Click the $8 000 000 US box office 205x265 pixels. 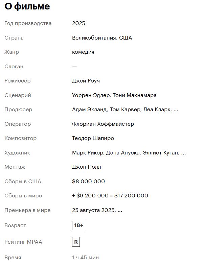click(x=88, y=181)
